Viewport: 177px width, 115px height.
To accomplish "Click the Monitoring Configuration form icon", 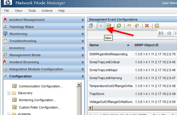I will 14,100.
